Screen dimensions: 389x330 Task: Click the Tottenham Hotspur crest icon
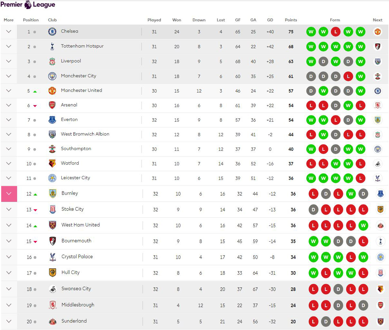(x=52, y=46)
